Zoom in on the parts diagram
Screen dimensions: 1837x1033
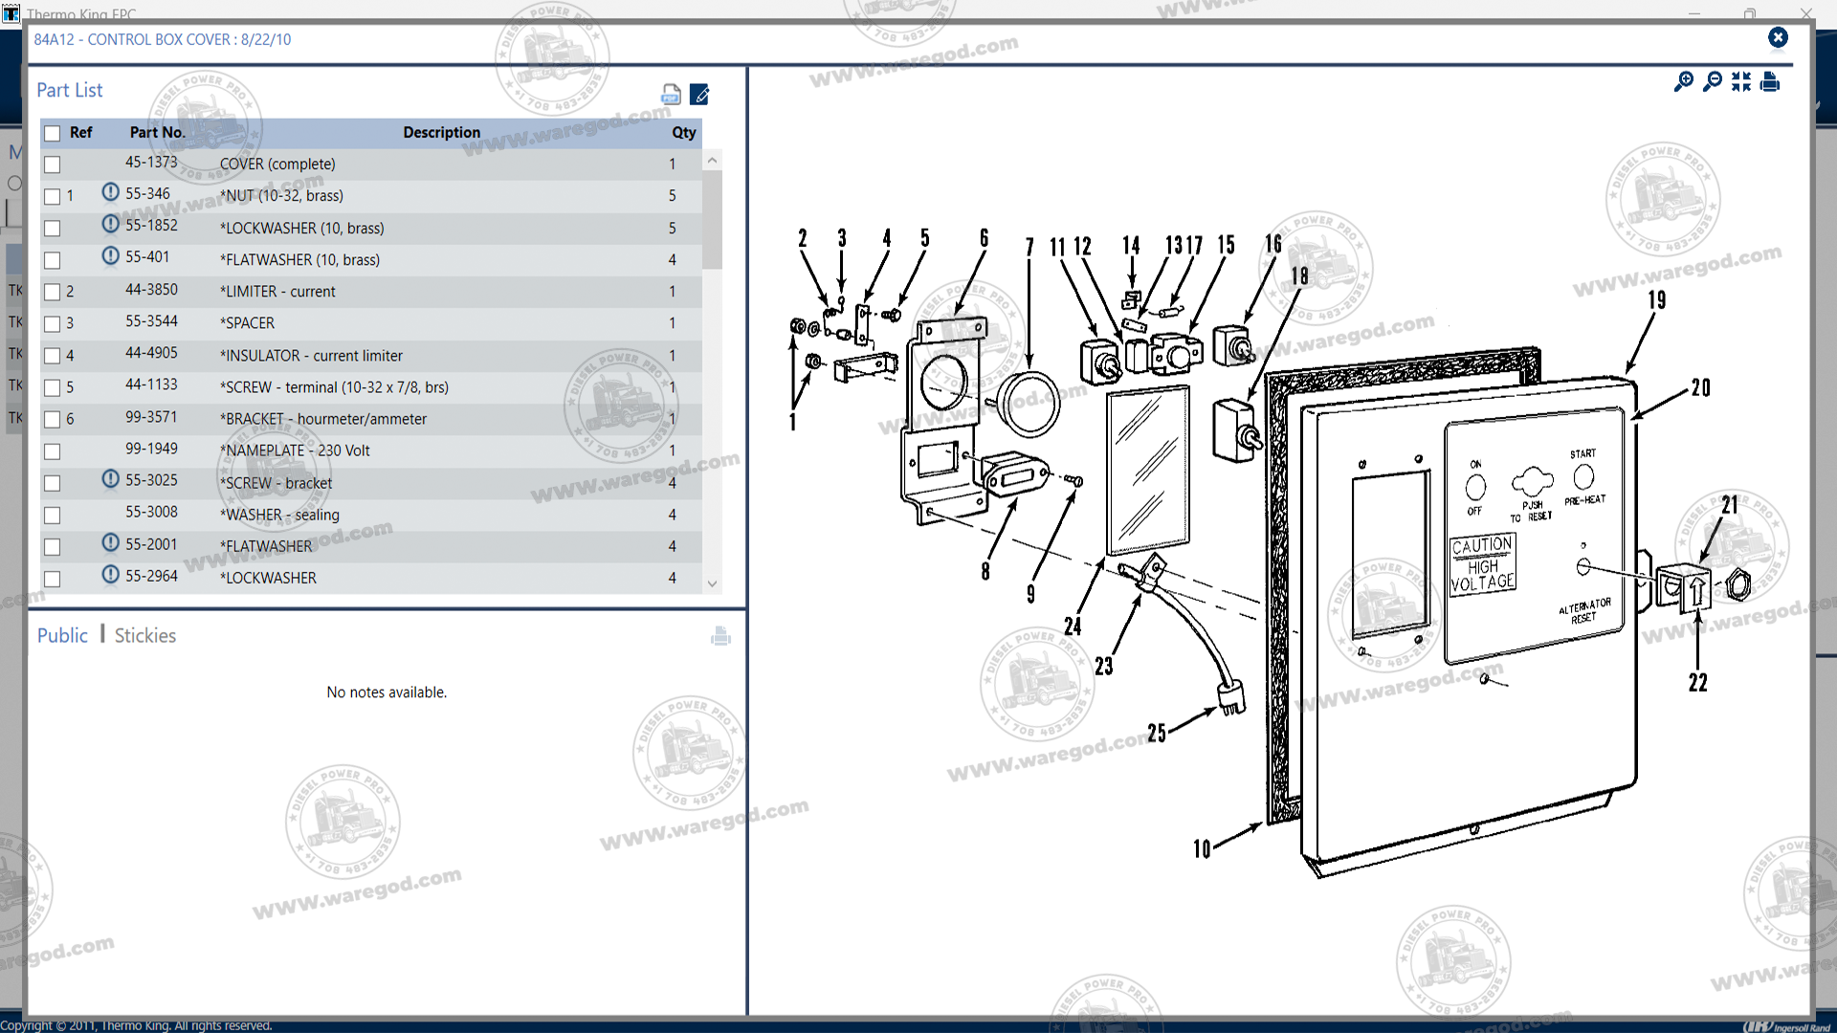(1683, 82)
